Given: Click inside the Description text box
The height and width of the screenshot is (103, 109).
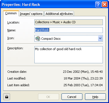Looking at the screenshot, I should [x=68, y=55].
